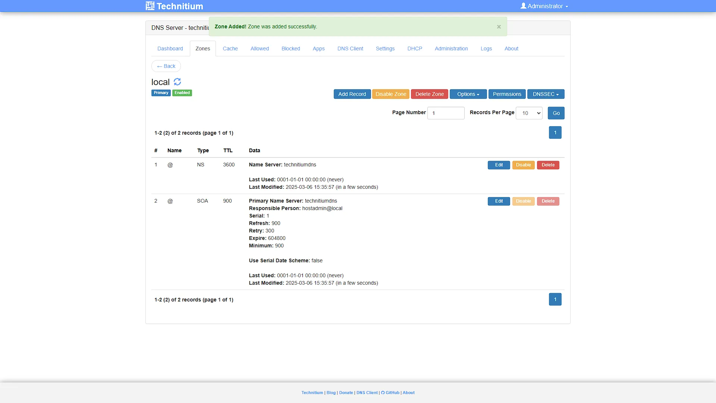Switch to the Dashboard tab

170,49
